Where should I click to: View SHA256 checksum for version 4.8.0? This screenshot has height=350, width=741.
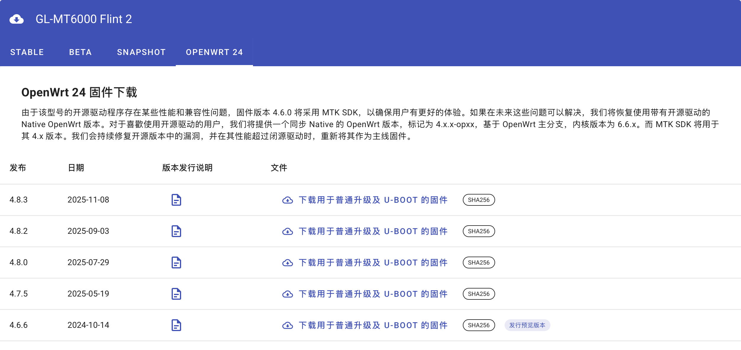coord(479,262)
